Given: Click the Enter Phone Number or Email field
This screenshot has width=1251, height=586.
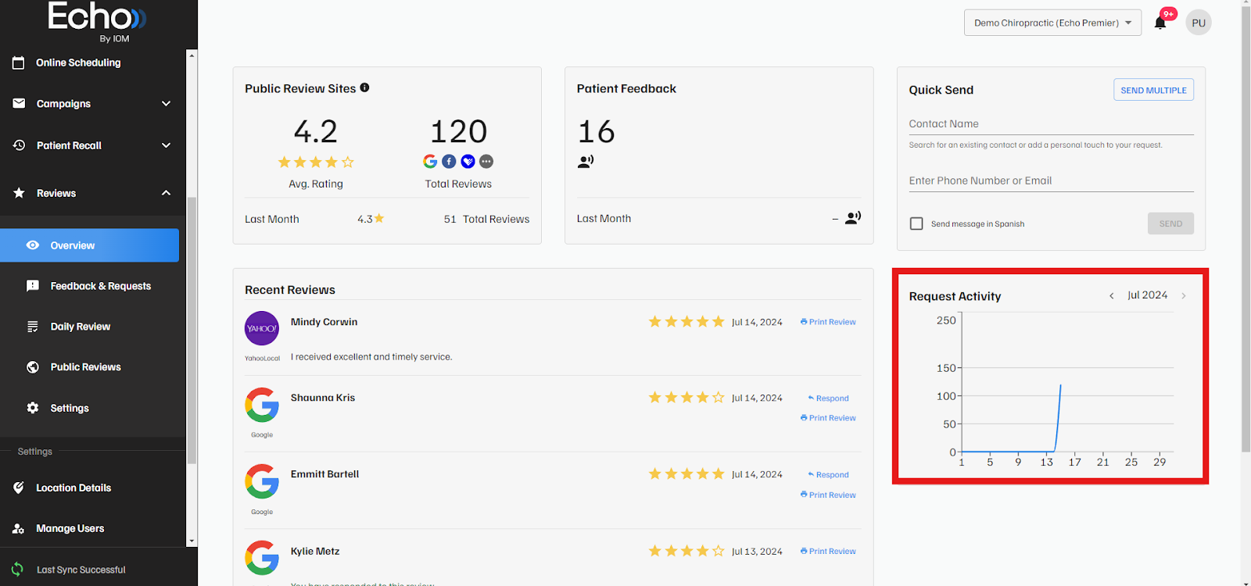Looking at the screenshot, I should (x=1051, y=180).
